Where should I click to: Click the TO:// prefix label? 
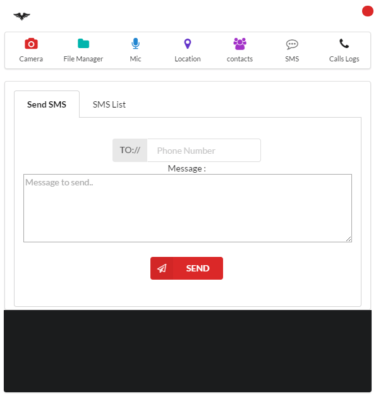(130, 150)
